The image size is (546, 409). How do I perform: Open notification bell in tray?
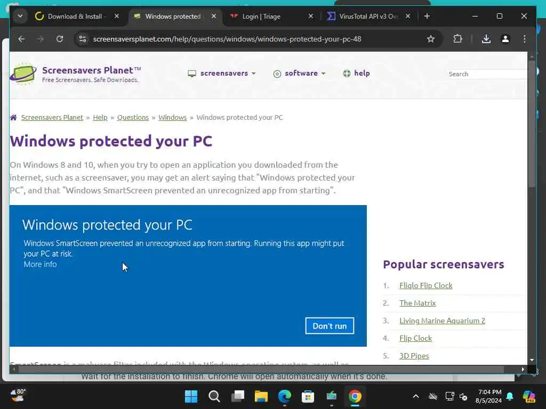[510, 396]
